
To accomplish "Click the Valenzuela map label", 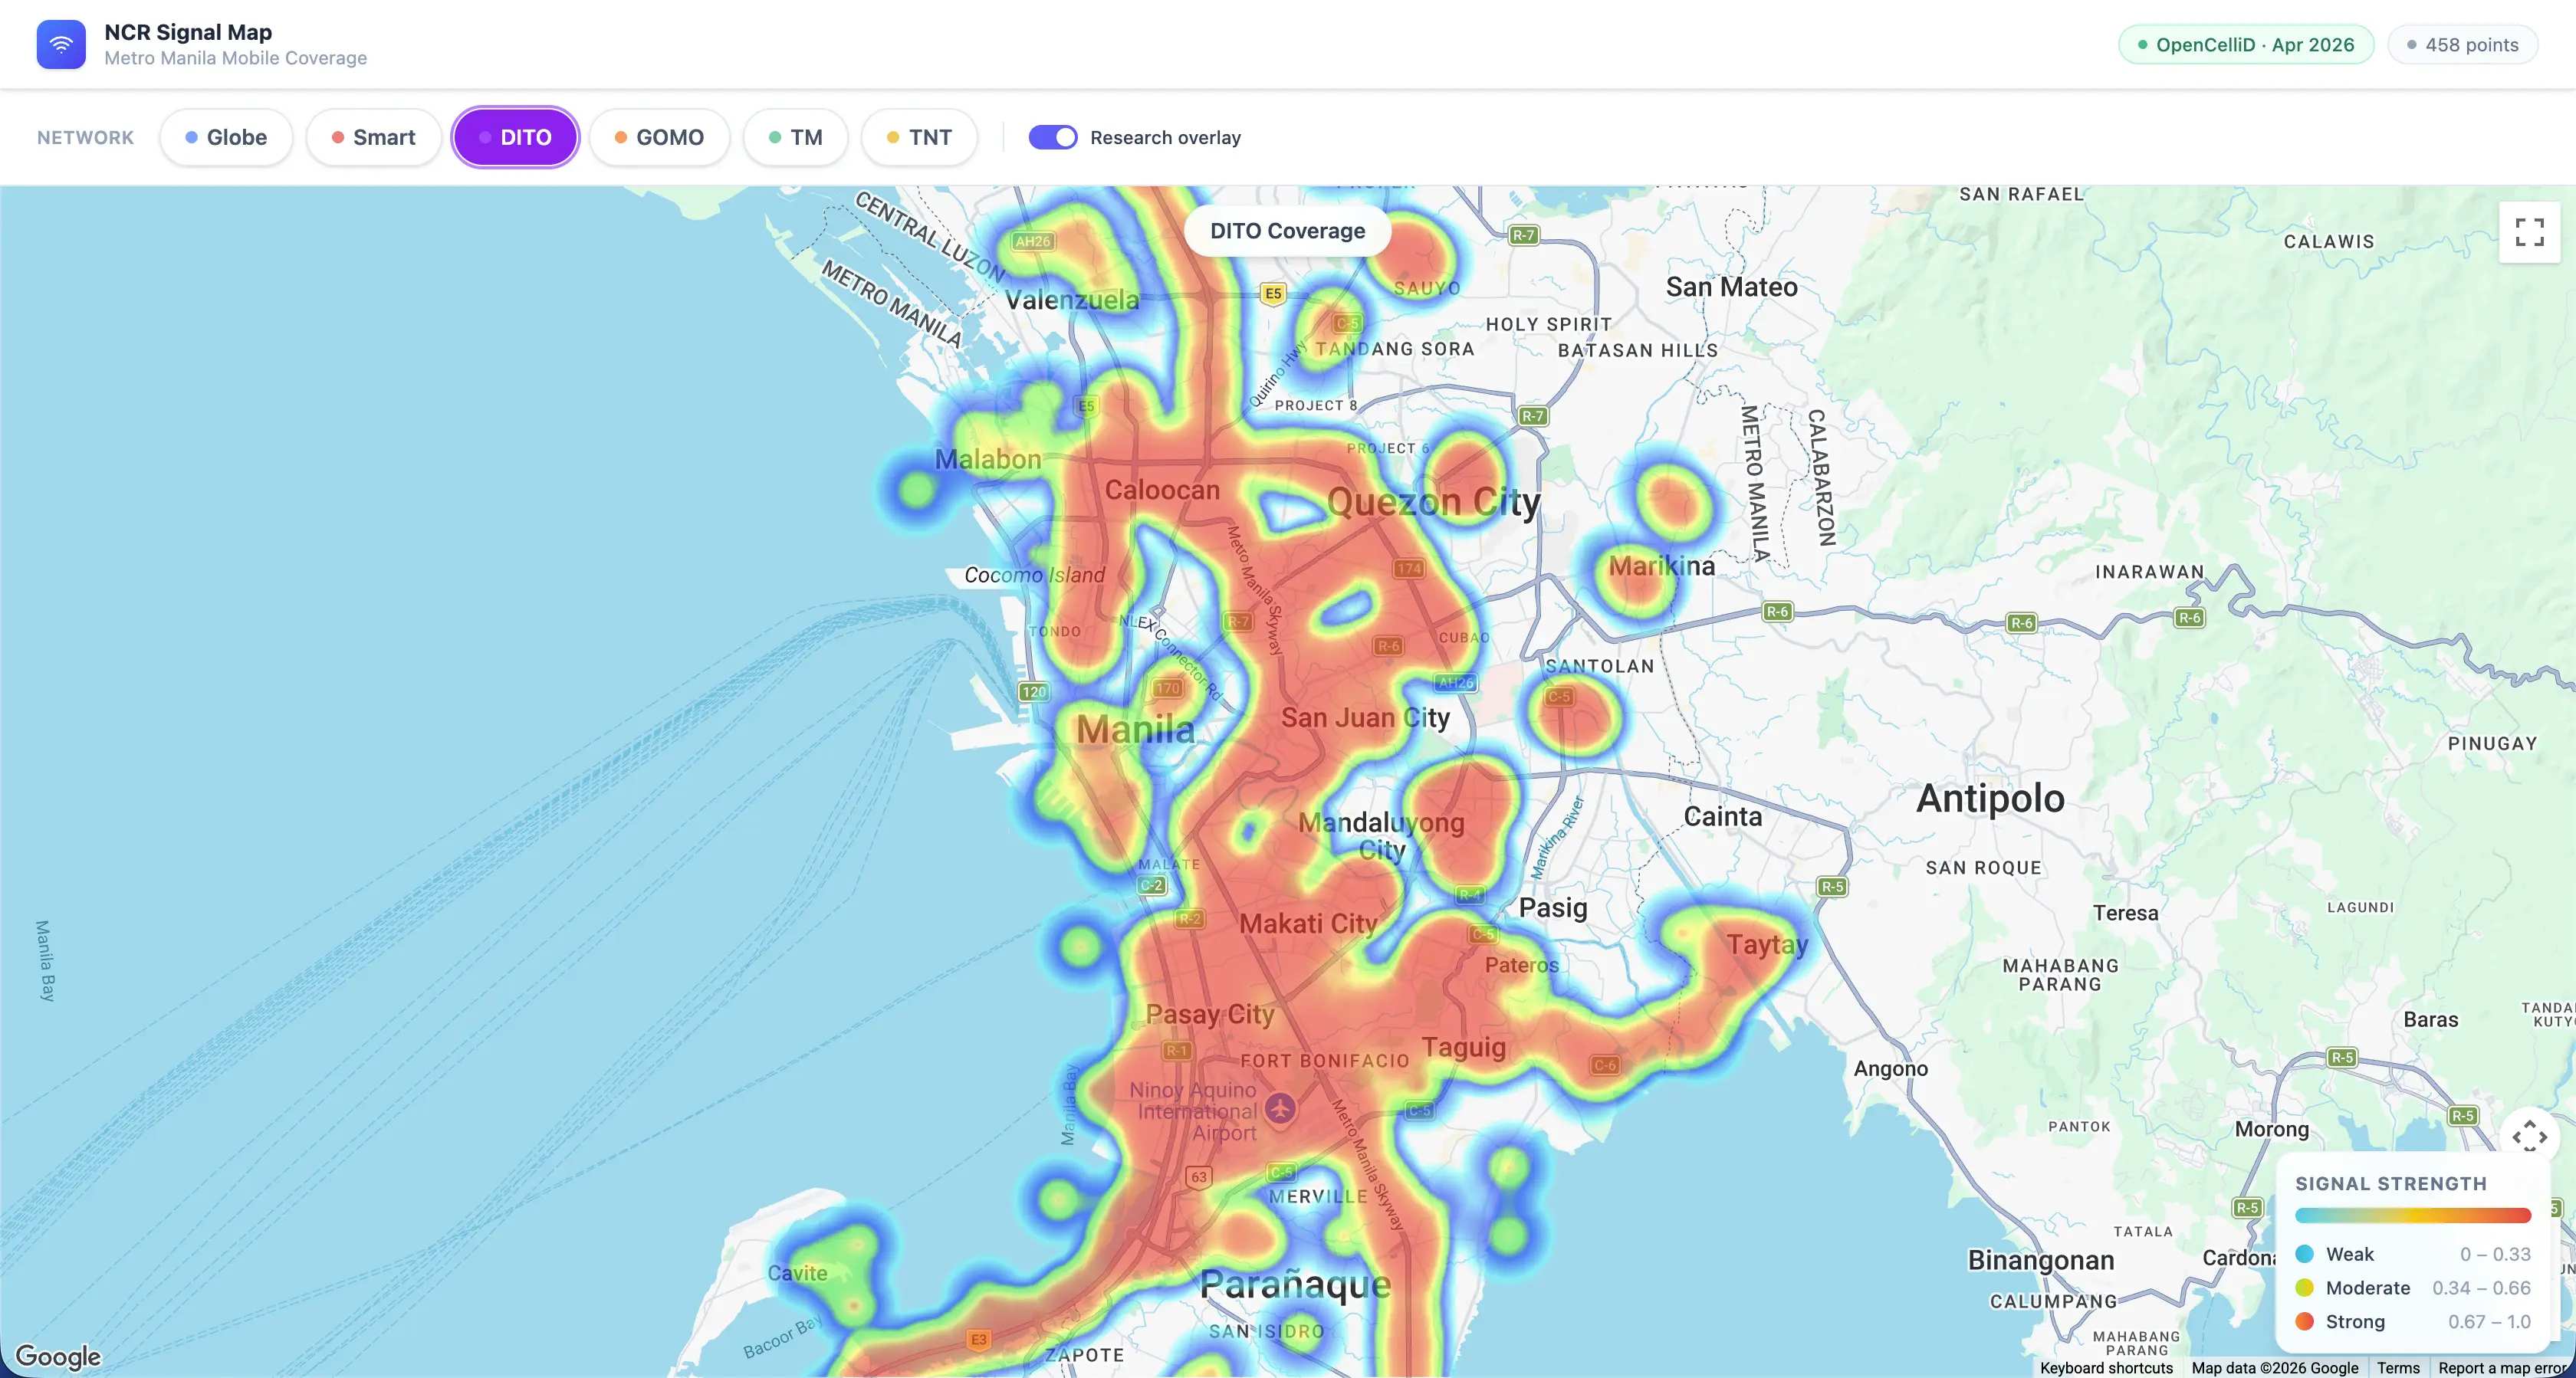I will (1071, 300).
